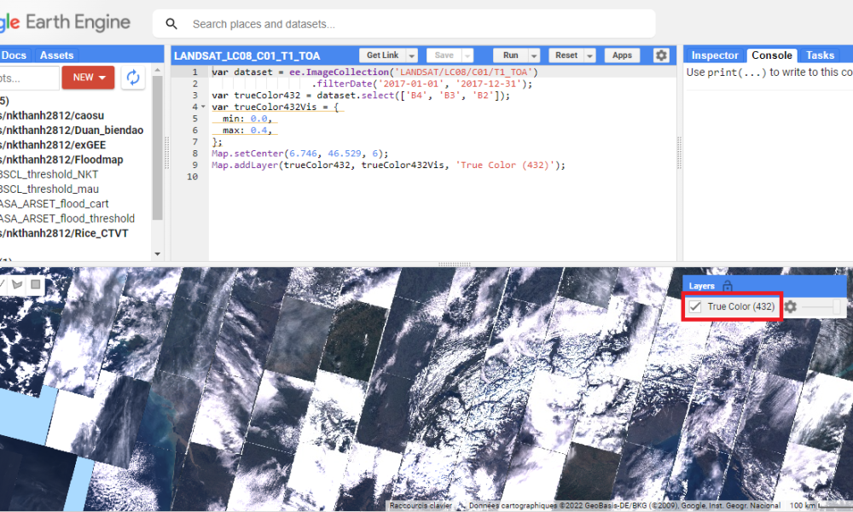Open the NEW script dropdown button
Image resolution: width=853 pixels, height=512 pixels.
(x=88, y=78)
